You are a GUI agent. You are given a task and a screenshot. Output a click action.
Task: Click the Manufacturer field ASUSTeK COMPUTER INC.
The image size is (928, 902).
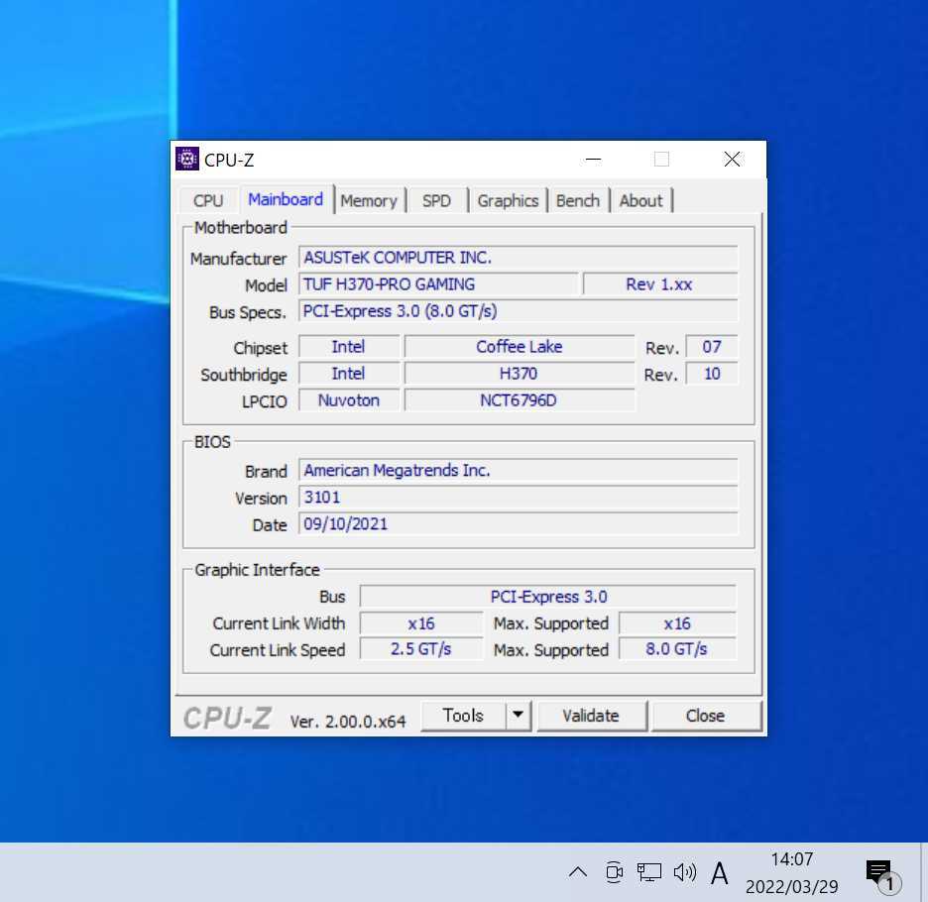click(x=519, y=258)
